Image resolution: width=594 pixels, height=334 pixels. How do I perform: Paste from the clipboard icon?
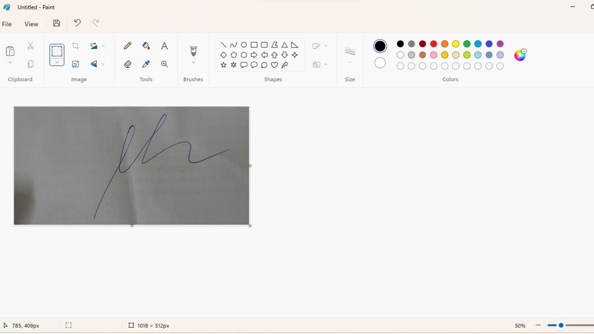tap(10, 51)
